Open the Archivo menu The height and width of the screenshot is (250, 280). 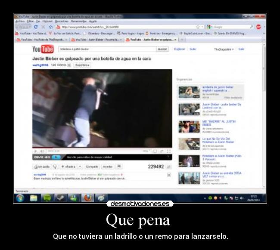20,21
